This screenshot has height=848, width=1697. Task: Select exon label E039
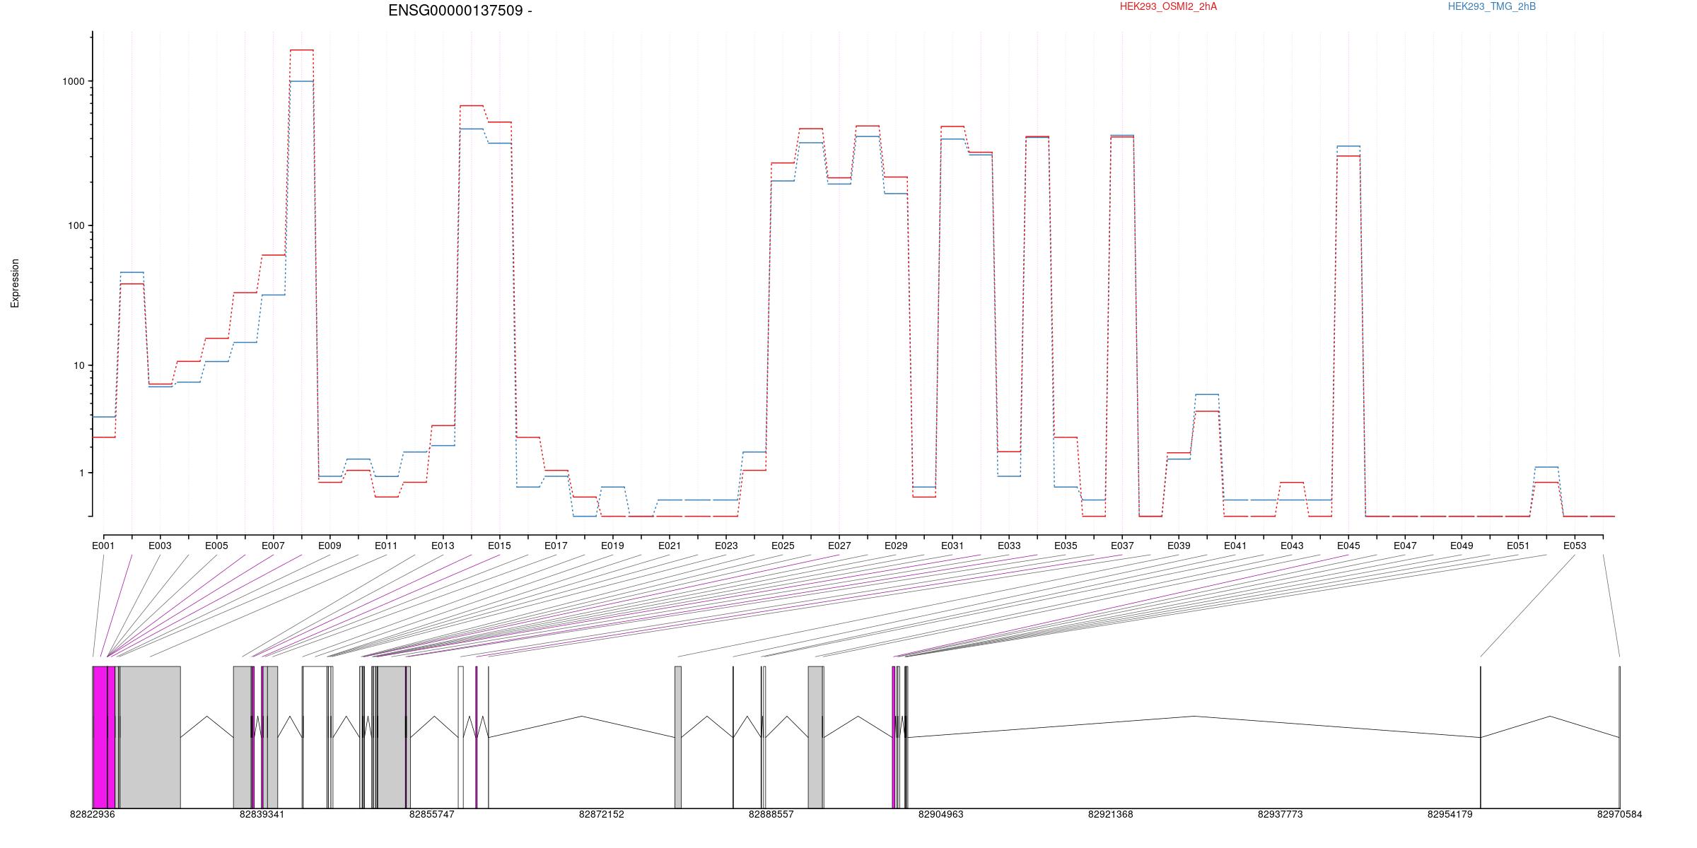[1179, 546]
